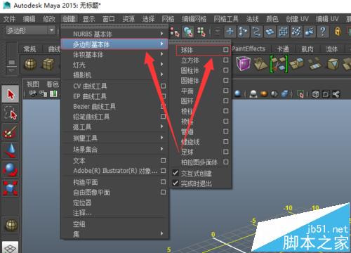
Task: Open option box for 球体
Action: 225,50
